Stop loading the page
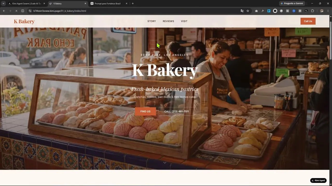The height and width of the screenshot is (186, 332). tap(16, 11)
